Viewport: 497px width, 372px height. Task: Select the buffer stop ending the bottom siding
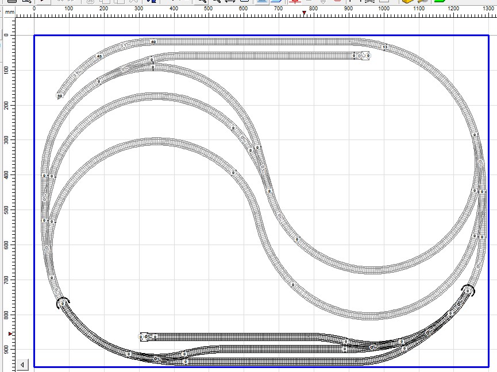pyautogui.click(x=145, y=336)
